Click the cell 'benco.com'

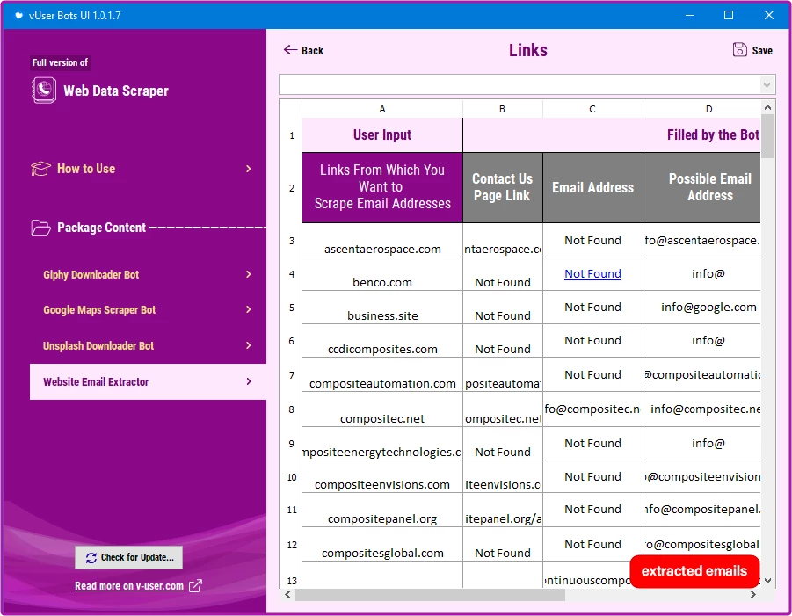pyautogui.click(x=382, y=274)
